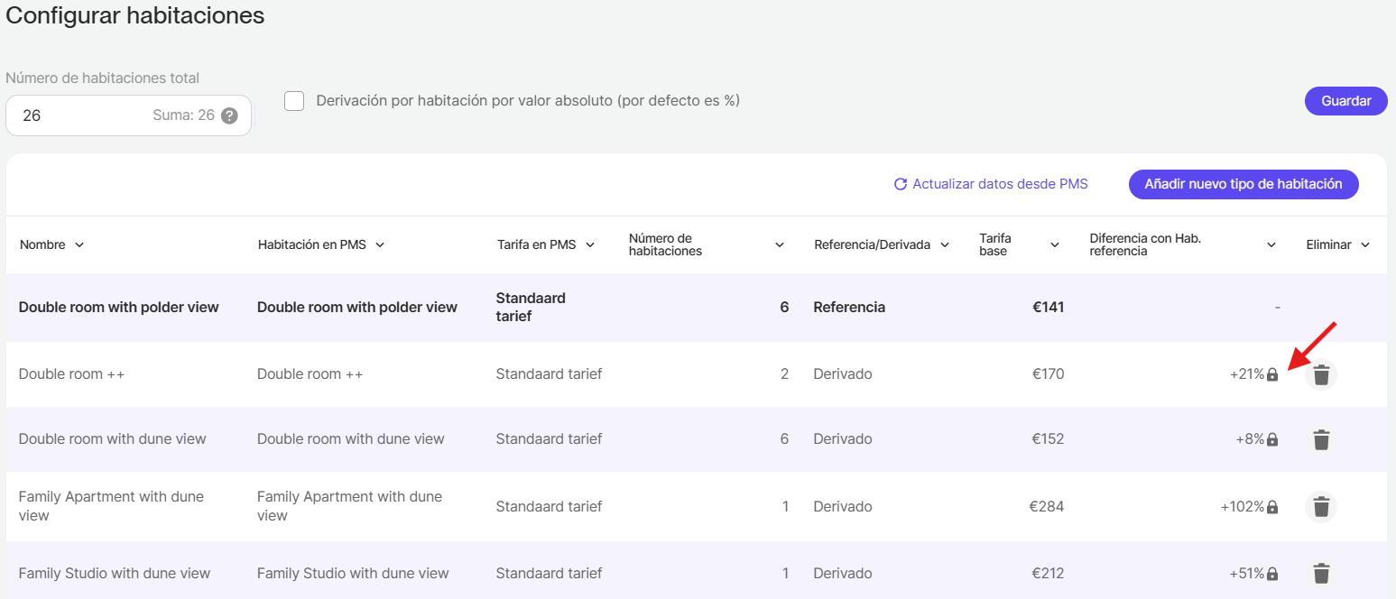
Task: Click trash icon for Double room with dune view
Action: (x=1321, y=439)
